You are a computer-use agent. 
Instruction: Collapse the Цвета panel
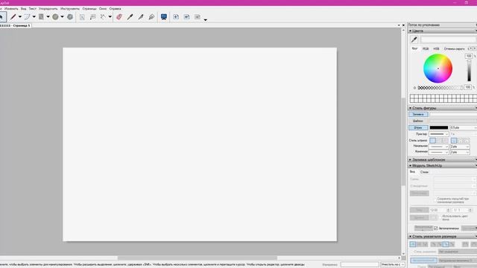(x=411, y=31)
